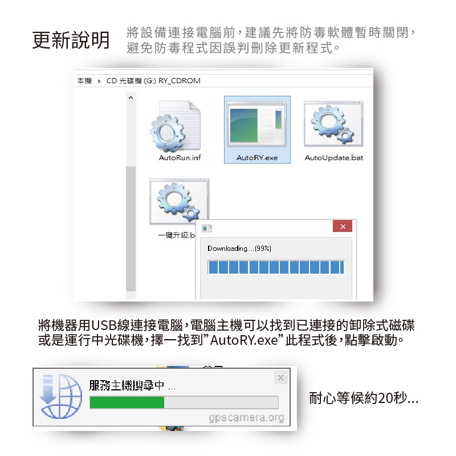Click the 服務主機搜尋中 status label
This screenshot has height=456, width=456.
[132, 385]
